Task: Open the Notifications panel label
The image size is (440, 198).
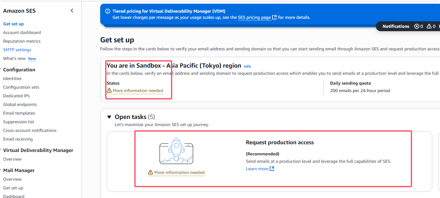Action: coord(396,26)
